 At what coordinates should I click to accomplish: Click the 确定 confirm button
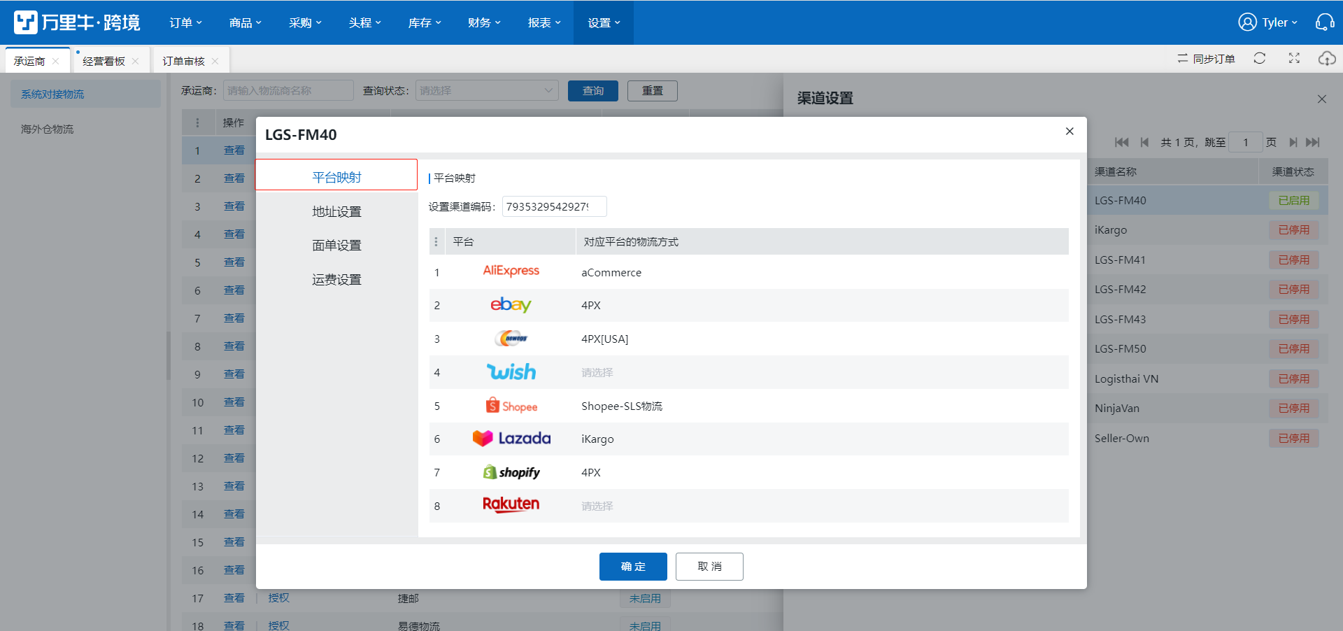[633, 567]
